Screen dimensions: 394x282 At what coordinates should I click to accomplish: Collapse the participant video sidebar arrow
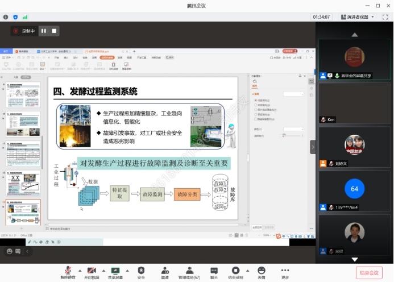pos(312,147)
